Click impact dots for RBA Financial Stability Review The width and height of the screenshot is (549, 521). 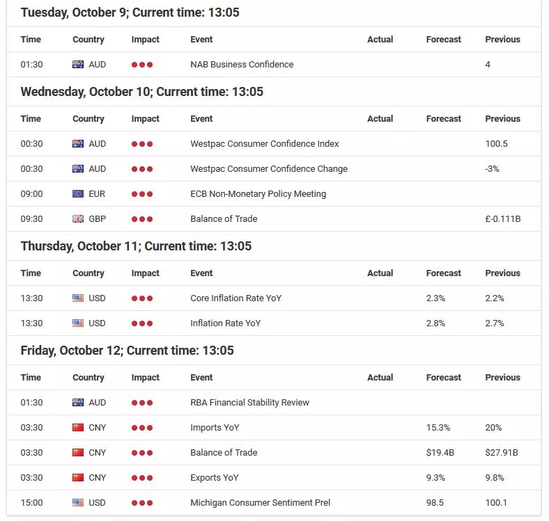point(142,403)
